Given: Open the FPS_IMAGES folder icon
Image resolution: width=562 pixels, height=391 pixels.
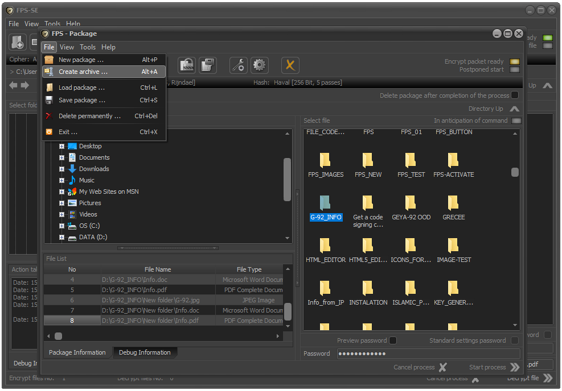Looking at the screenshot, I should click(x=326, y=161).
